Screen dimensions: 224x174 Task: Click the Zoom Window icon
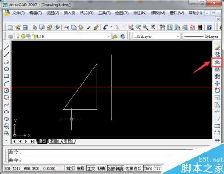tap(146, 27)
